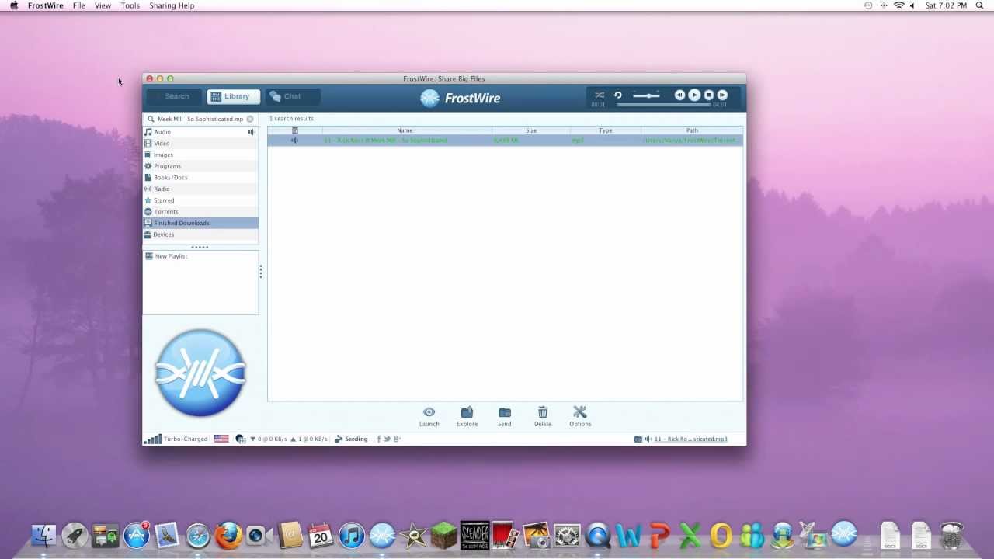Open Books/Docs in the sidebar
Viewport: 994px width, 559px height.
click(x=200, y=178)
